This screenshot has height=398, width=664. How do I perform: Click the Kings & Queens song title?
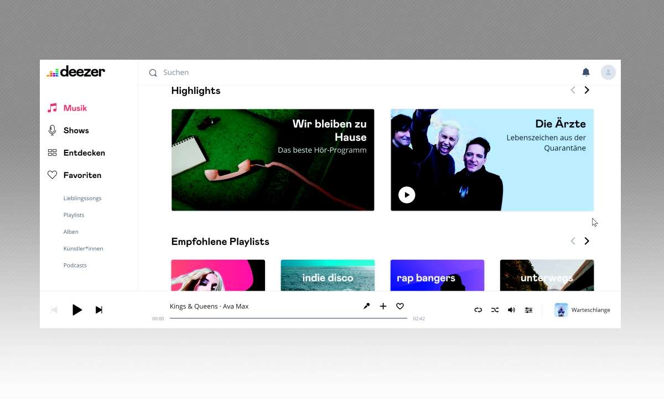tap(194, 306)
